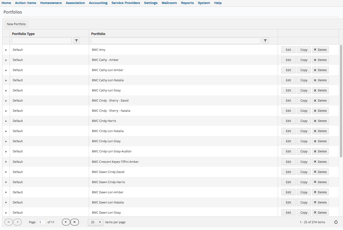Click the BMC Cathy-Lori-Natalia portfolio name
Screen dimensions: 343x230
[x=108, y=80]
